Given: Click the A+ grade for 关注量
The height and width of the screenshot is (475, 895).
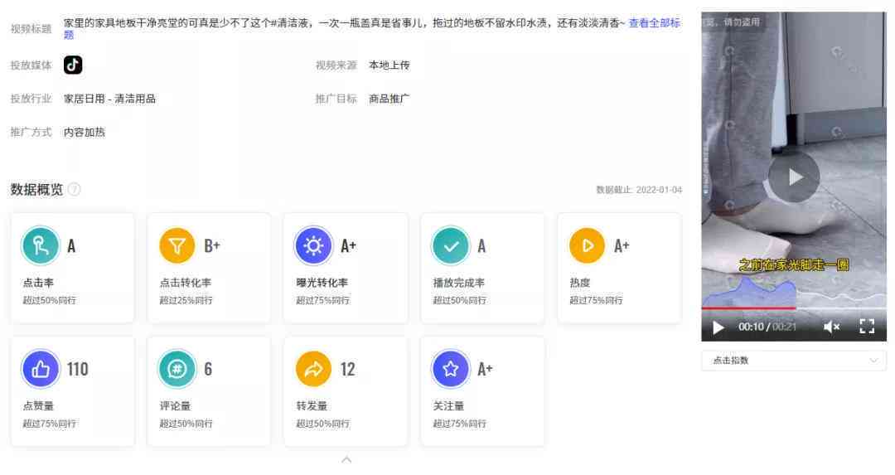Looking at the screenshot, I should coord(485,369).
